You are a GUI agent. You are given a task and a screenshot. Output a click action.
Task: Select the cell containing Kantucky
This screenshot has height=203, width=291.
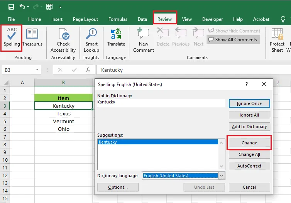(x=63, y=106)
